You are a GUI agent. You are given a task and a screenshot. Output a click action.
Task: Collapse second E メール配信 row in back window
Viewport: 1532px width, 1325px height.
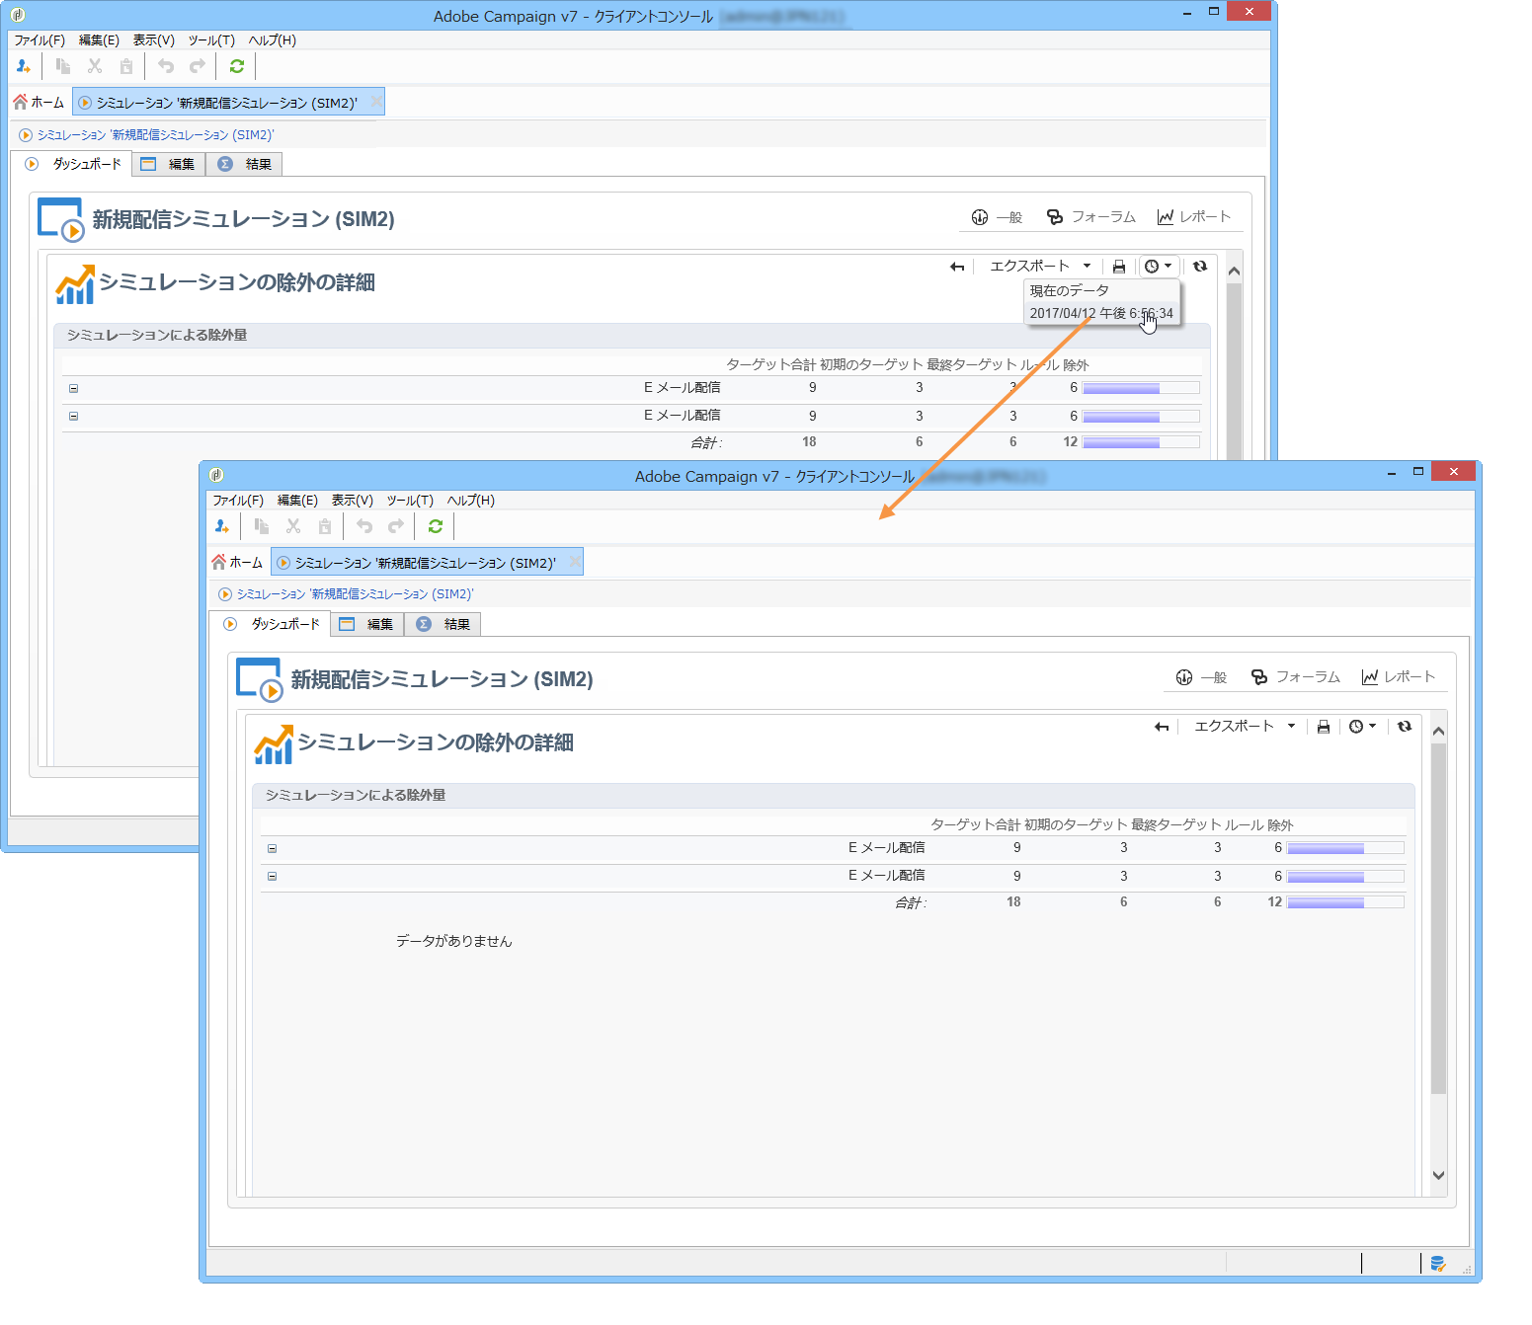[x=73, y=416]
